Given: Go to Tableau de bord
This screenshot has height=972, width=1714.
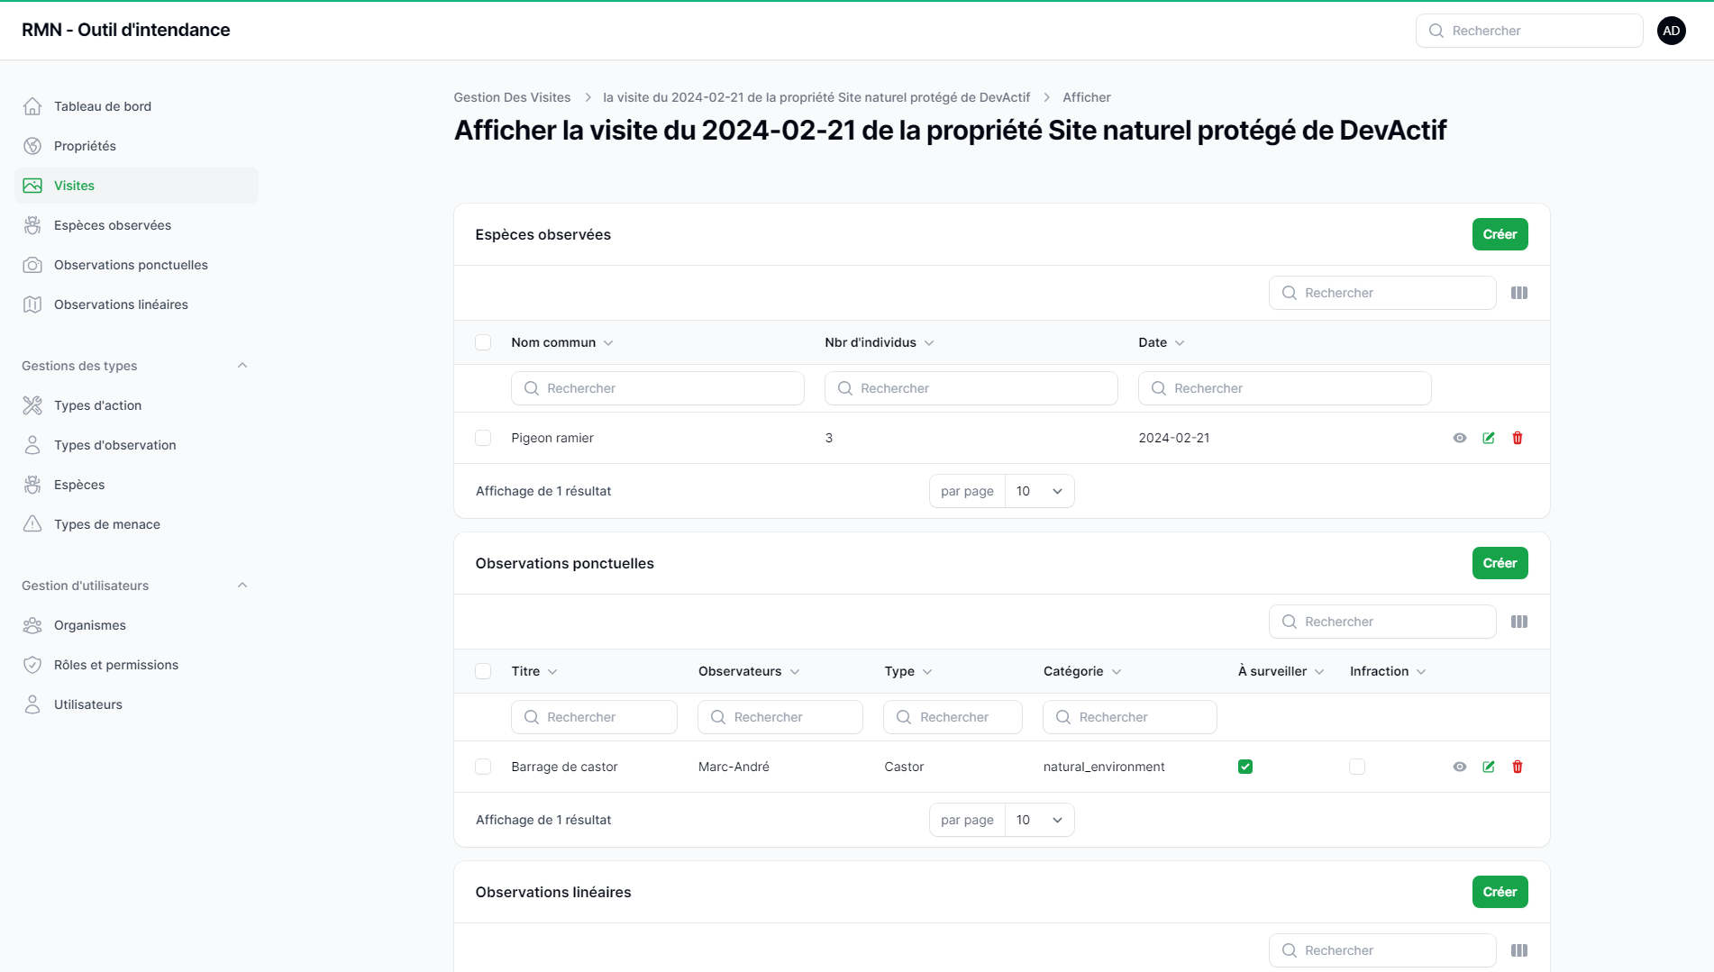Looking at the screenshot, I should pos(102,106).
